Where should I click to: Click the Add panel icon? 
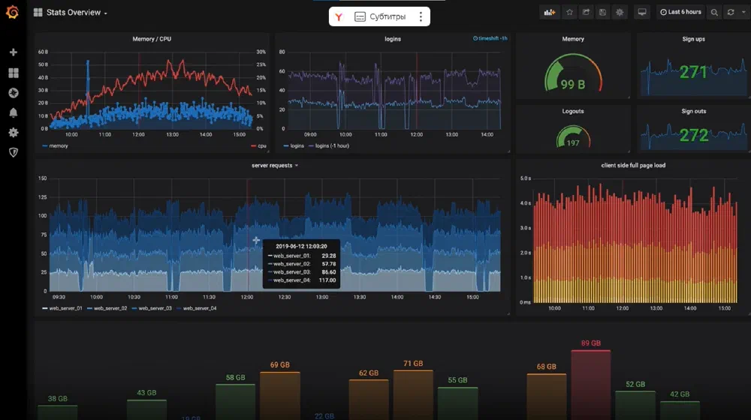(550, 13)
